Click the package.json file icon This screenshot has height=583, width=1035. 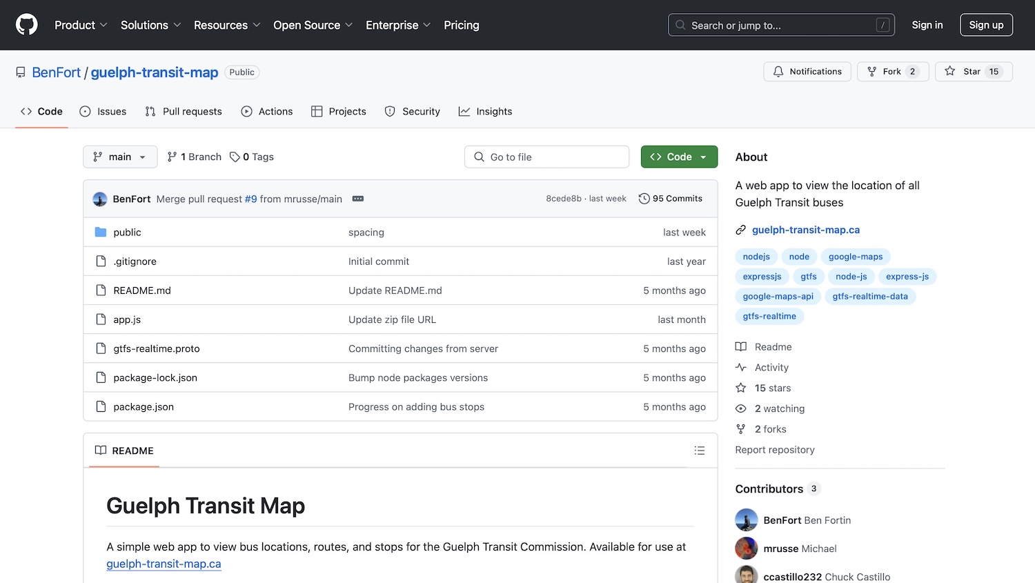coord(101,406)
